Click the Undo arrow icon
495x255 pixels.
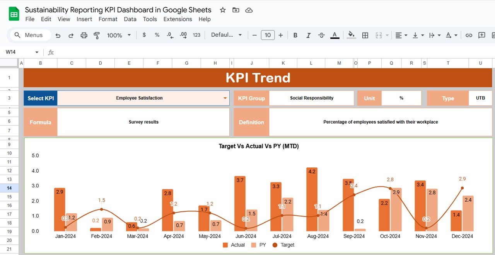pyautogui.click(x=58, y=35)
